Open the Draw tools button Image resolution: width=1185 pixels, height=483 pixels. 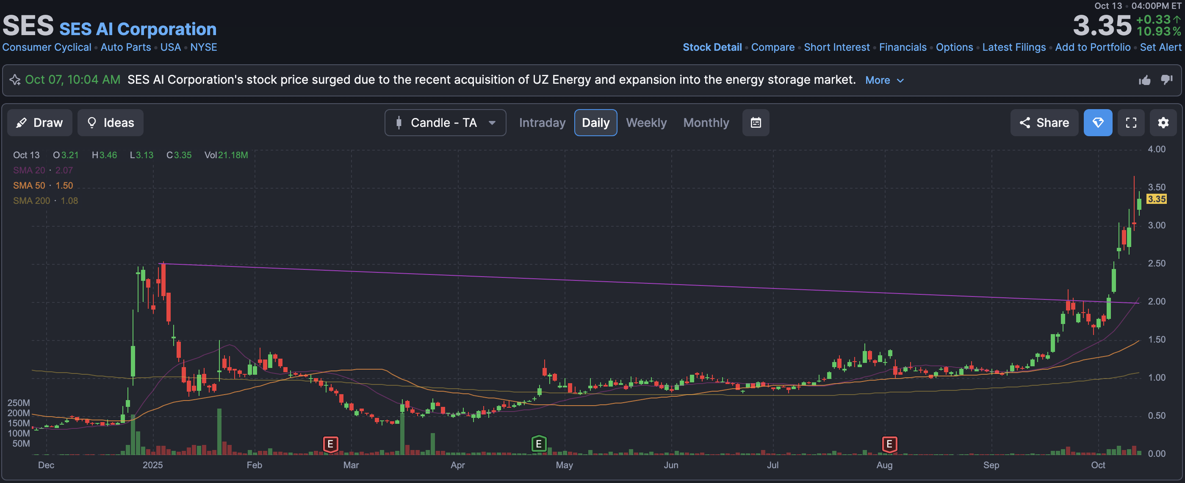(x=39, y=123)
